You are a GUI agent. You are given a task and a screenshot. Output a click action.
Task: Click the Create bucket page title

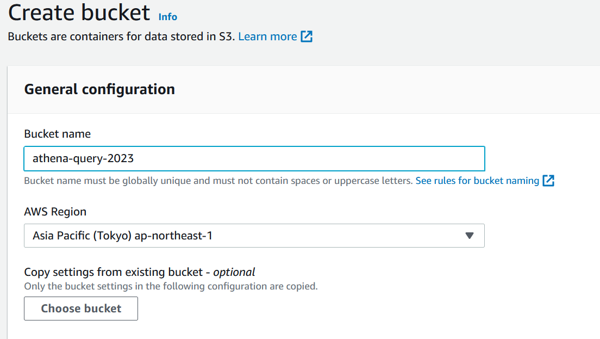(79, 13)
